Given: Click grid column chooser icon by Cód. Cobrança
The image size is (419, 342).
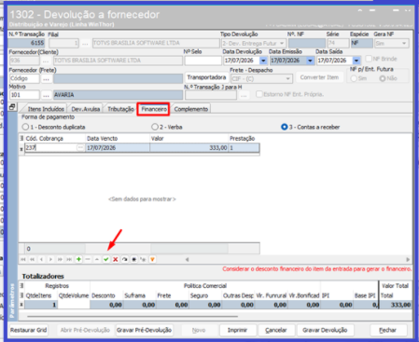Looking at the screenshot, I should 21,138.
